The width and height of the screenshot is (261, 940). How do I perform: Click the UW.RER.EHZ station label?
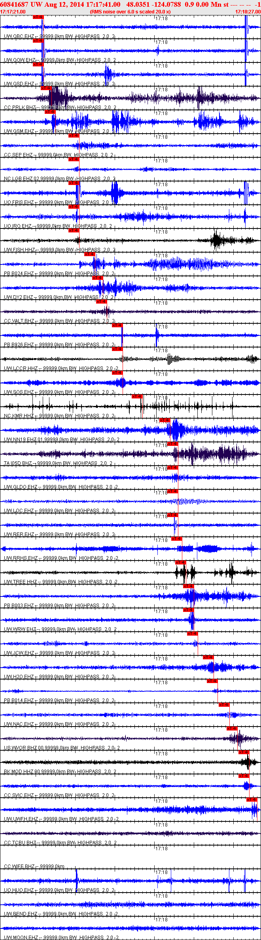[x=19, y=534]
